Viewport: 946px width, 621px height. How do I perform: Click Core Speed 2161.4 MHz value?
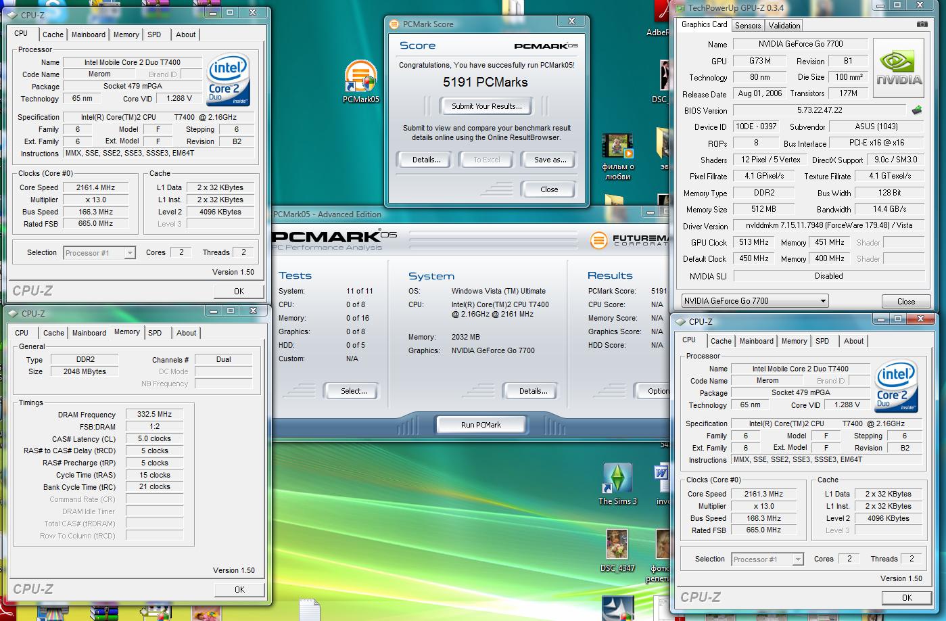[x=96, y=187]
